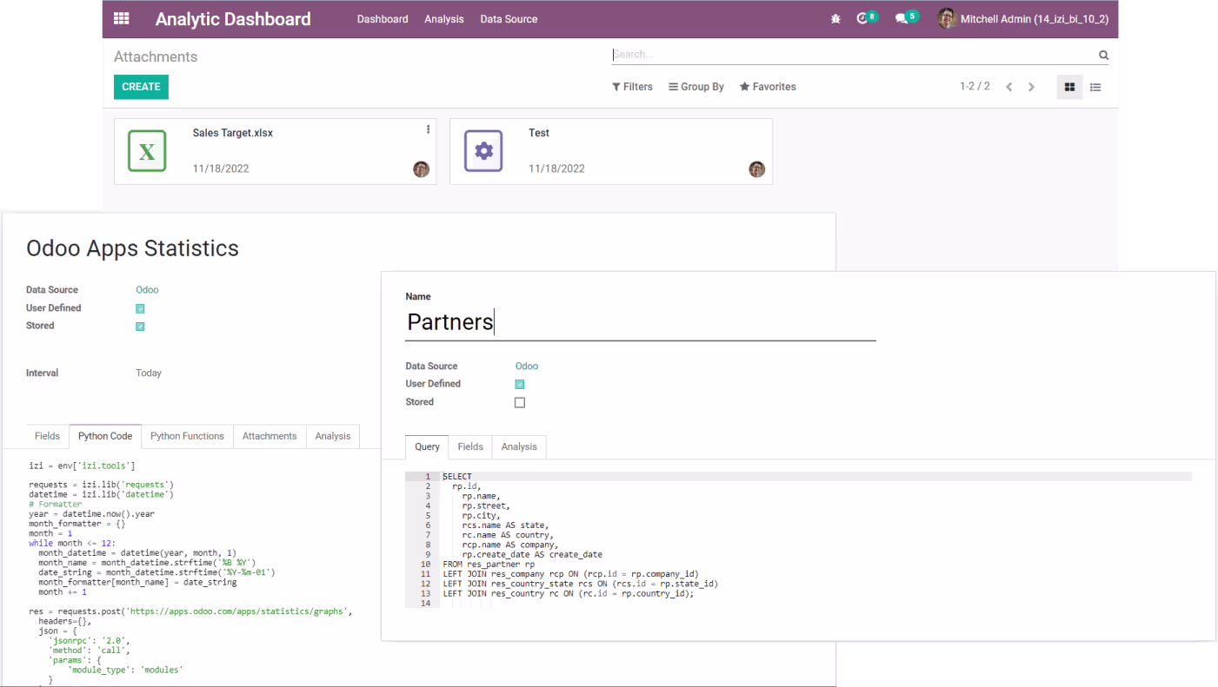Click the Odoo Apps Statistics heading
This screenshot has width=1218, height=687.
point(132,248)
